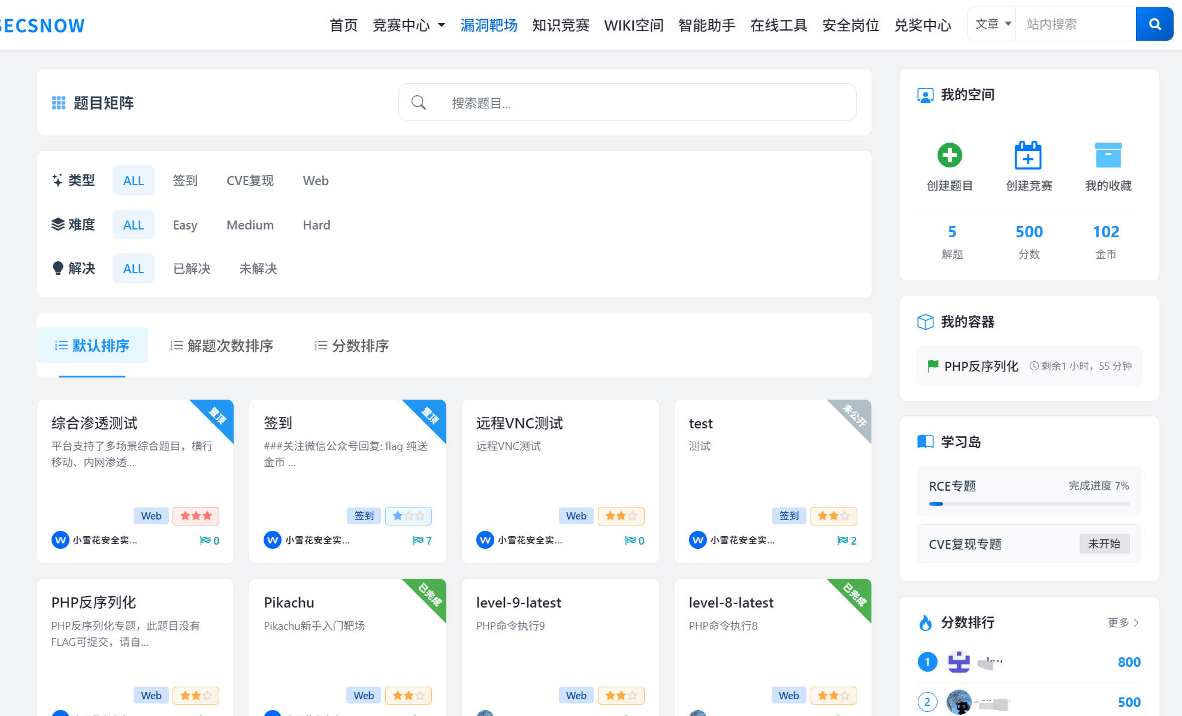Click the 未开始 button for CVE复现专题

click(1104, 543)
